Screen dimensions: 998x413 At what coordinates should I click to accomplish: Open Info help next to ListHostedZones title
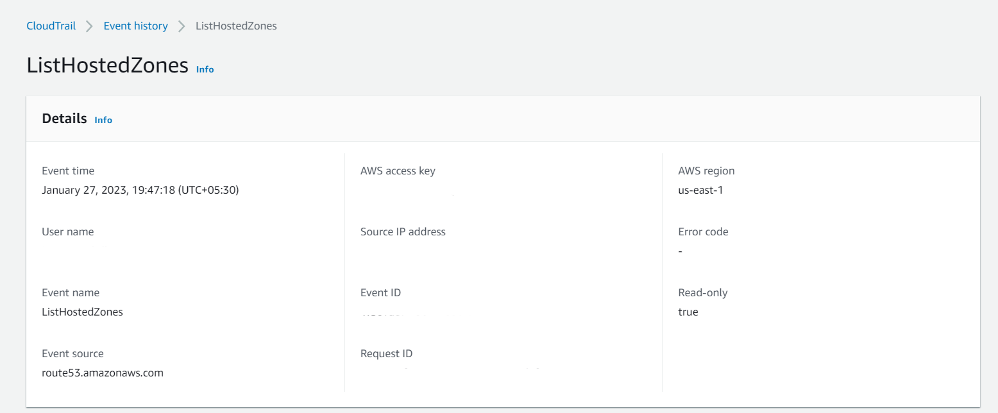[x=205, y=69]
